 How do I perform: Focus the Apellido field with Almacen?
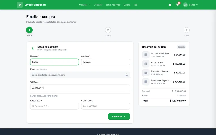click(x=105, y=62)
